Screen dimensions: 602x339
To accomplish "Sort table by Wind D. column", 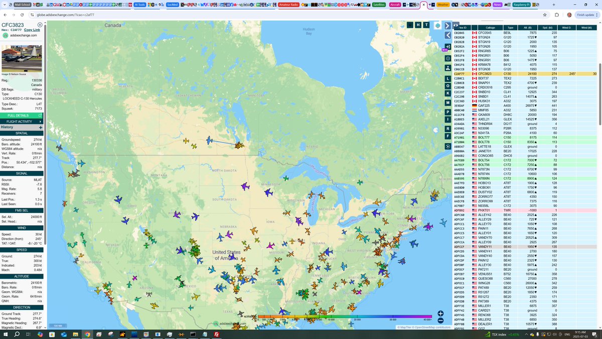I will 567,27.
